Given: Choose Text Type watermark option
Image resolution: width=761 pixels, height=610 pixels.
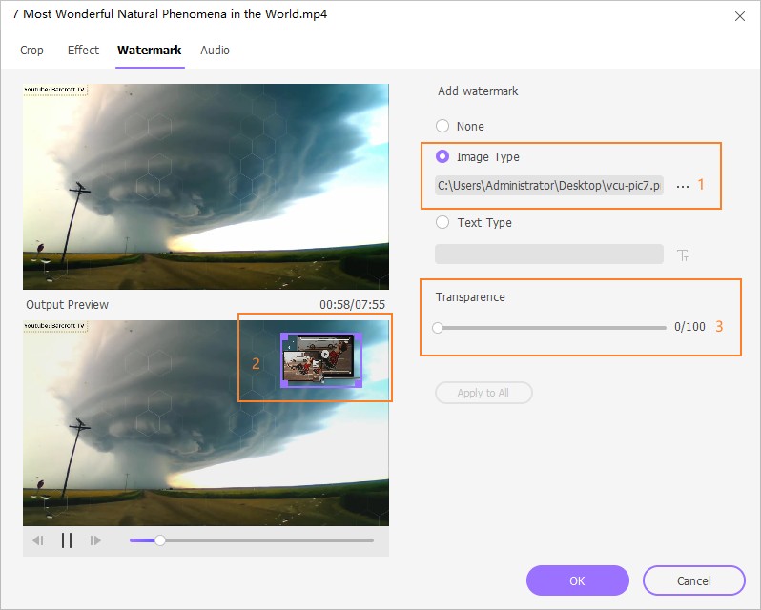Looking at the screenshot, I should pyautogui.click(x=442, y=222).
